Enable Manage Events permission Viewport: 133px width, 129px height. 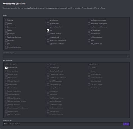coord(6,111)
